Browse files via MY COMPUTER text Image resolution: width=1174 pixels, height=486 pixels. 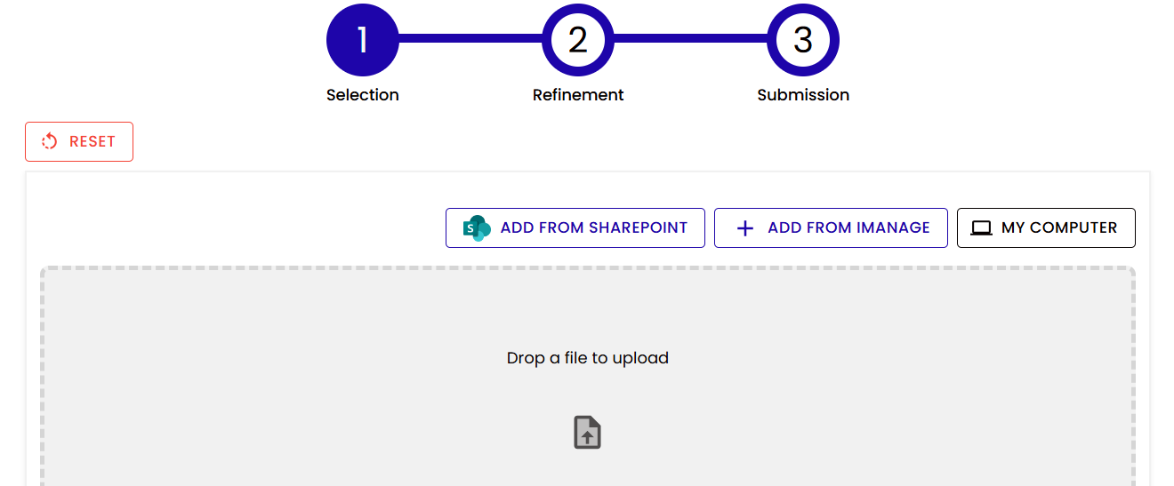tap(1059, 228)
